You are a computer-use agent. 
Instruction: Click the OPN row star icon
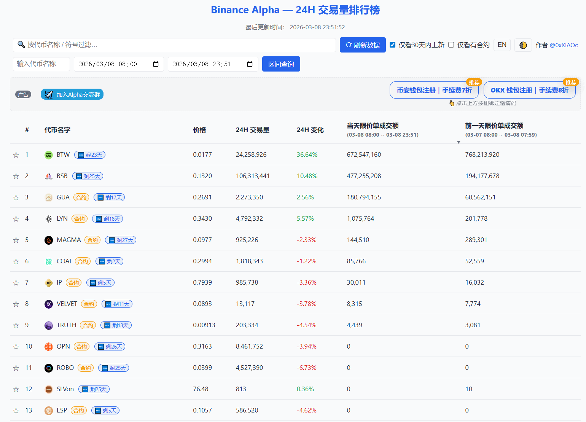click(x=16, y=347)
